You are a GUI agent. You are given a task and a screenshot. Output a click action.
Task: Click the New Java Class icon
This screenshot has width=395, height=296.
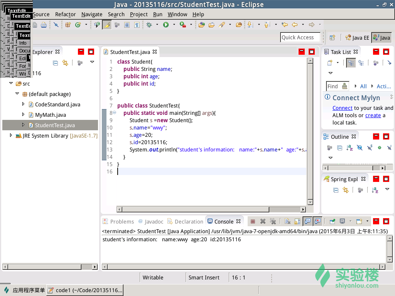point(78,25)
